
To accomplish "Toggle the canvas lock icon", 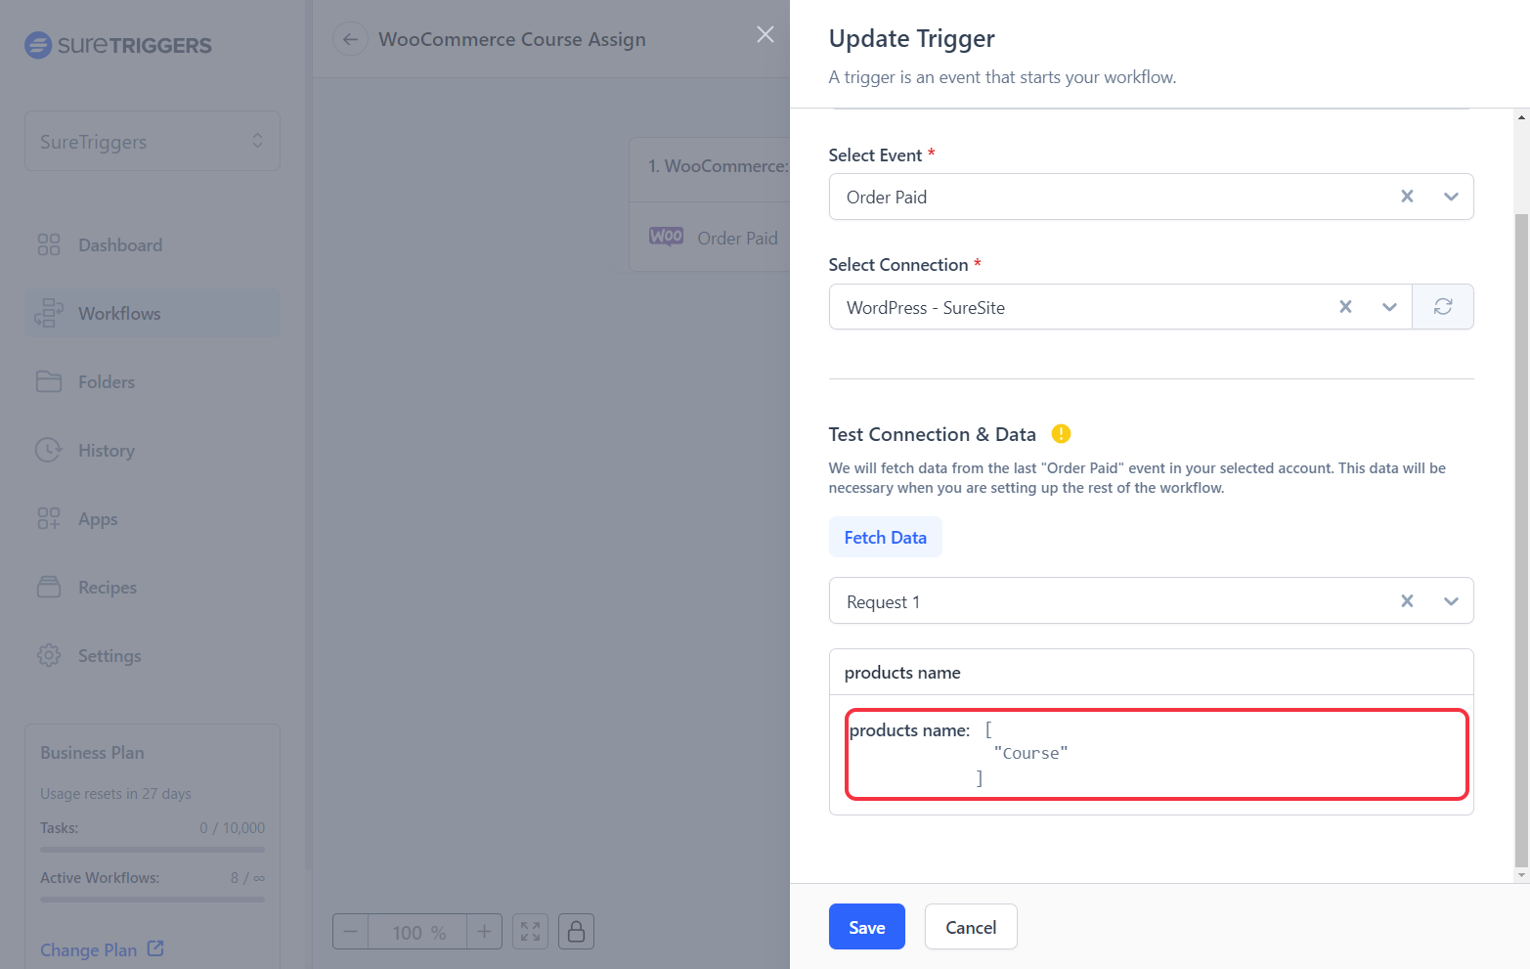I will [x=576, y=932].
